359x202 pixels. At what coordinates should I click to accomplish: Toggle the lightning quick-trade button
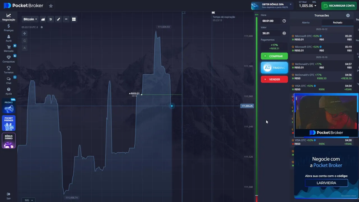pos(25,33)
